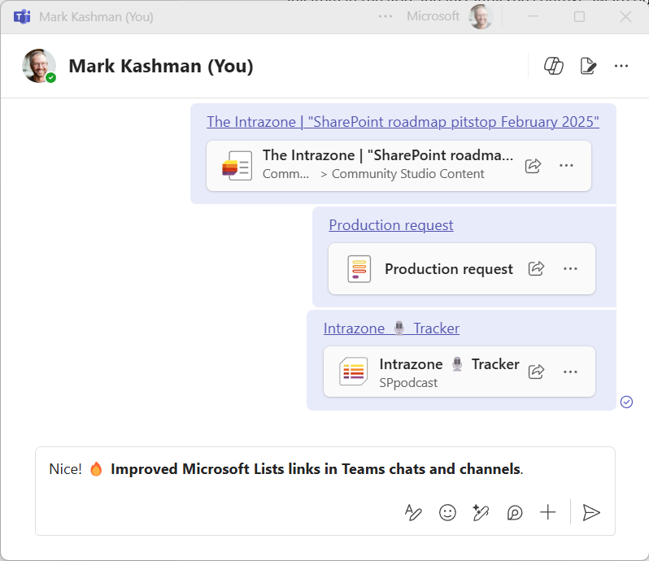Share the Intrazone Tracker card
The image size is (649, 561).
(536, 372)
